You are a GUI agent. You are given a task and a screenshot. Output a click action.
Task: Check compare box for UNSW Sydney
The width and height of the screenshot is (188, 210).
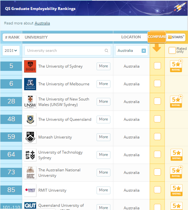click(x=157, y=101)
